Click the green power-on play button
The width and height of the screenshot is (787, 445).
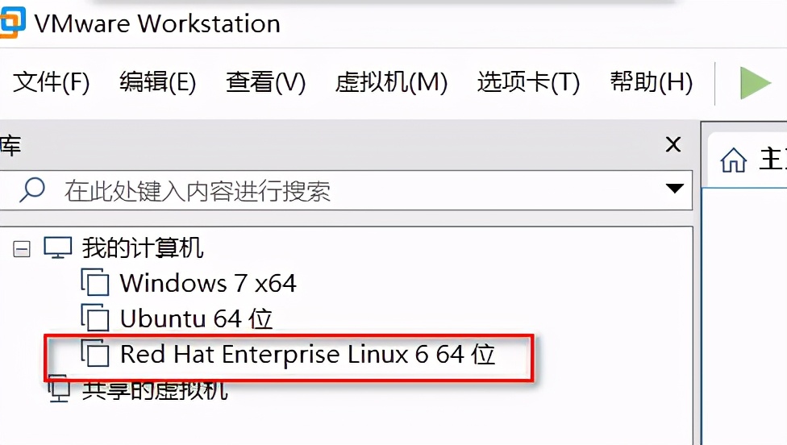(756, 82)
